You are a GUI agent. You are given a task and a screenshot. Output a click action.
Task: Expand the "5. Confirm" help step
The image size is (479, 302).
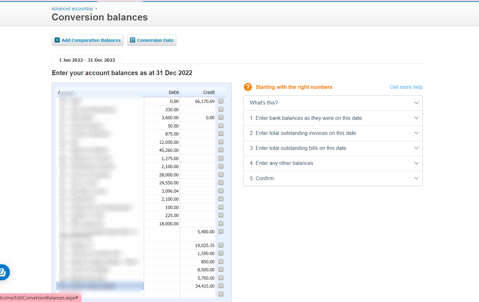[333, 178]
